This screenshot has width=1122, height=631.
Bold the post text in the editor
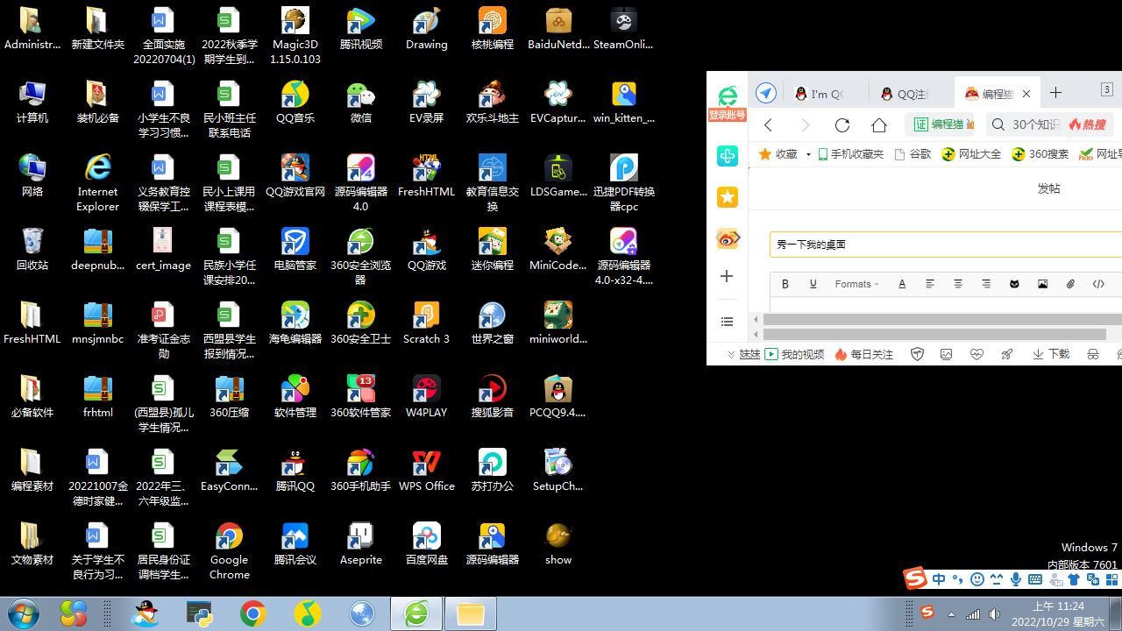785,284
